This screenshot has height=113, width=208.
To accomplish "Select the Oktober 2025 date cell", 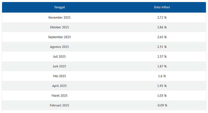I will click(x=60, y=27).
